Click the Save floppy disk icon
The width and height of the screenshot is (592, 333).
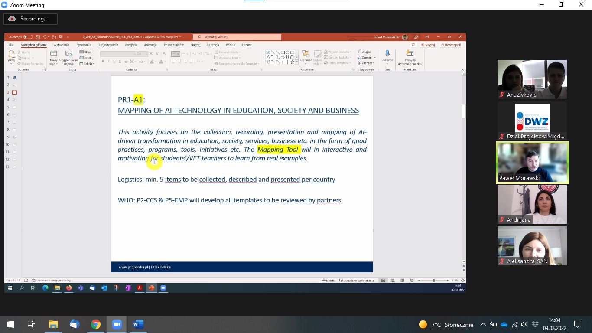point(38,37)
